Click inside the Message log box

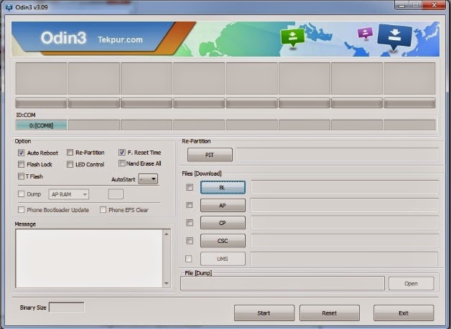click(x=89, y=258)
